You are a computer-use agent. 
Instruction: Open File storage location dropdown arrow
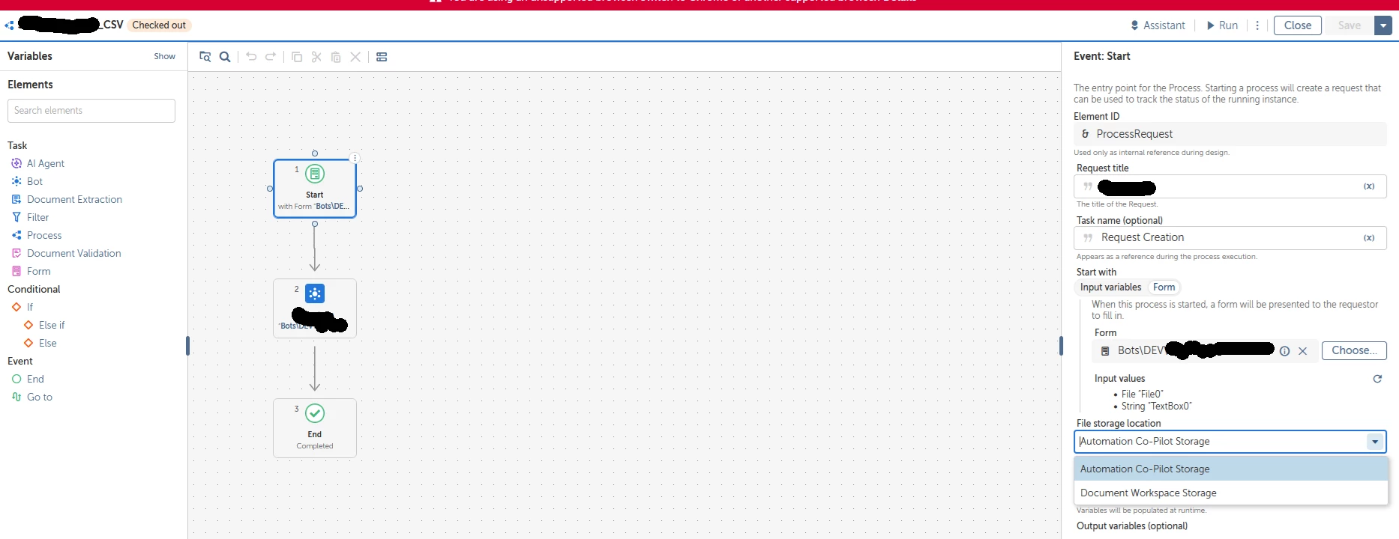click(x=1375, y=442)
